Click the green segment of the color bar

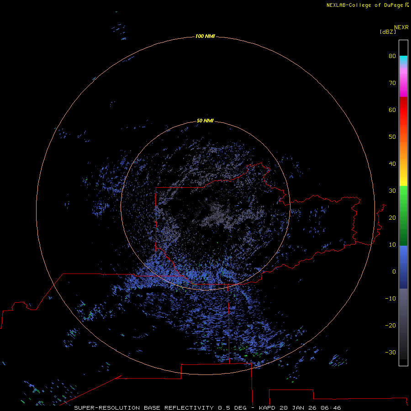point(403,216)
